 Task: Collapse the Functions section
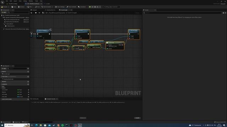(x=1, y=77)
